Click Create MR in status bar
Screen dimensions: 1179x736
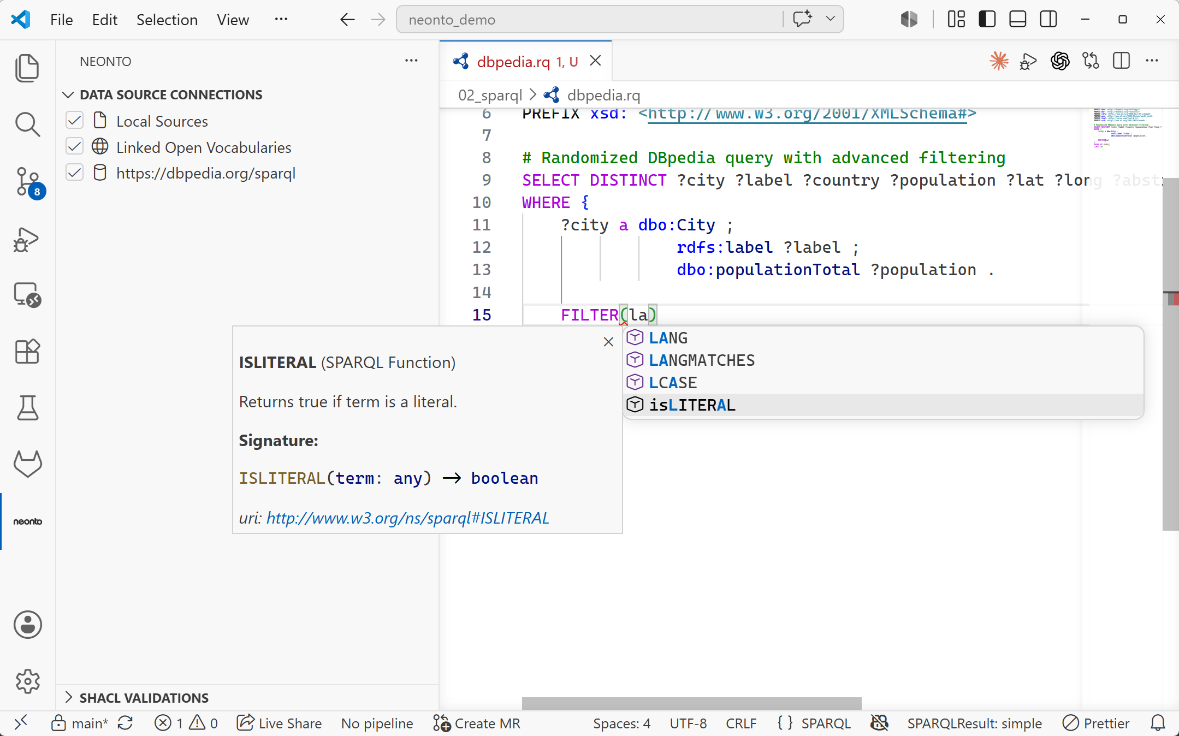pyautogui.click(x=477, y=723)
